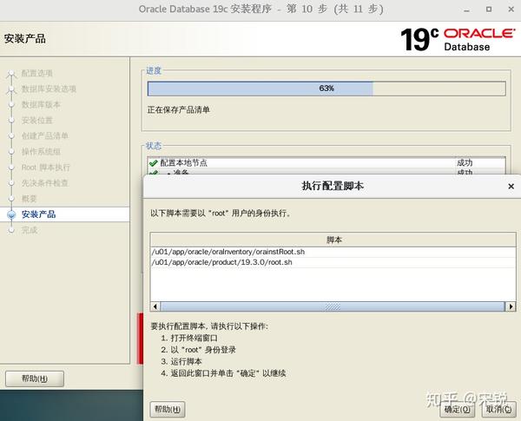This screenshot has width=521, height=421.
Task: Maximize the Oracle installer window
Action: (x=489, y=9)
